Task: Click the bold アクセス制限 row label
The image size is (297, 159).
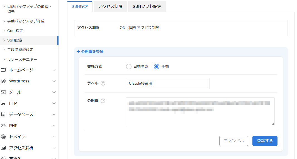Action: 88,28
